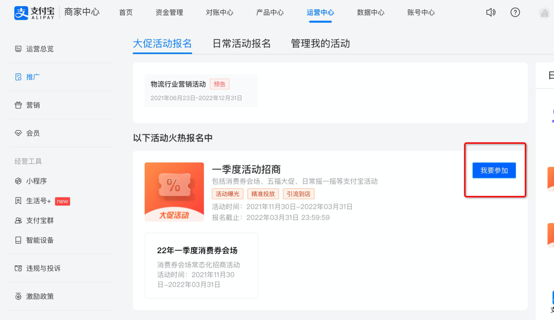Open 违规与投诉 in the sidebar
This screenshot has height=320, width=554.
pyautogui.click(x=43, y=268)
